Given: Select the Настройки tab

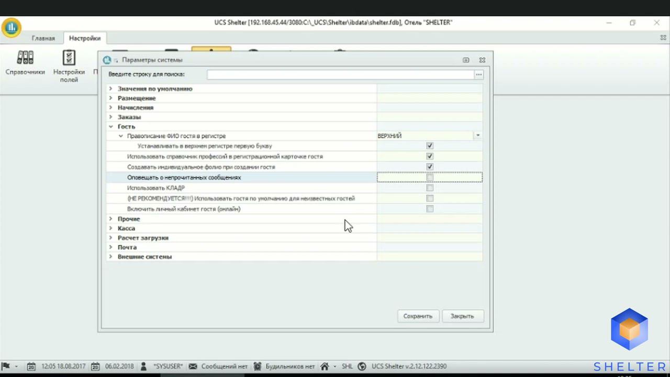Looking at the screenshot, I should [85, 38].
